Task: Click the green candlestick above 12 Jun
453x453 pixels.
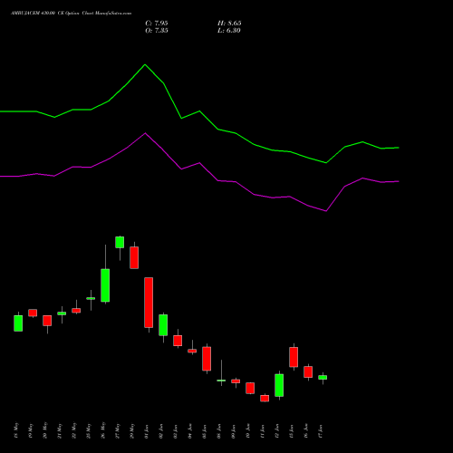Action: click(x=279, y=385)
